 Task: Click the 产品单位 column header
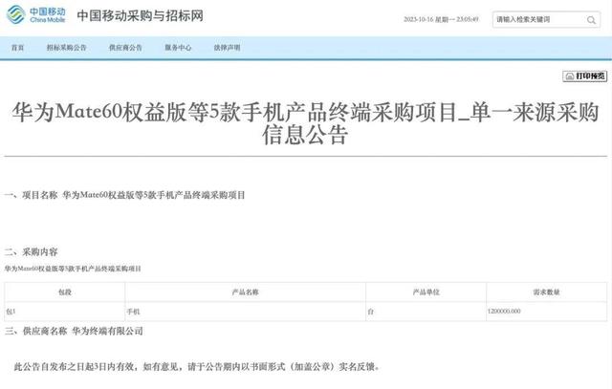tap(426, 292)
